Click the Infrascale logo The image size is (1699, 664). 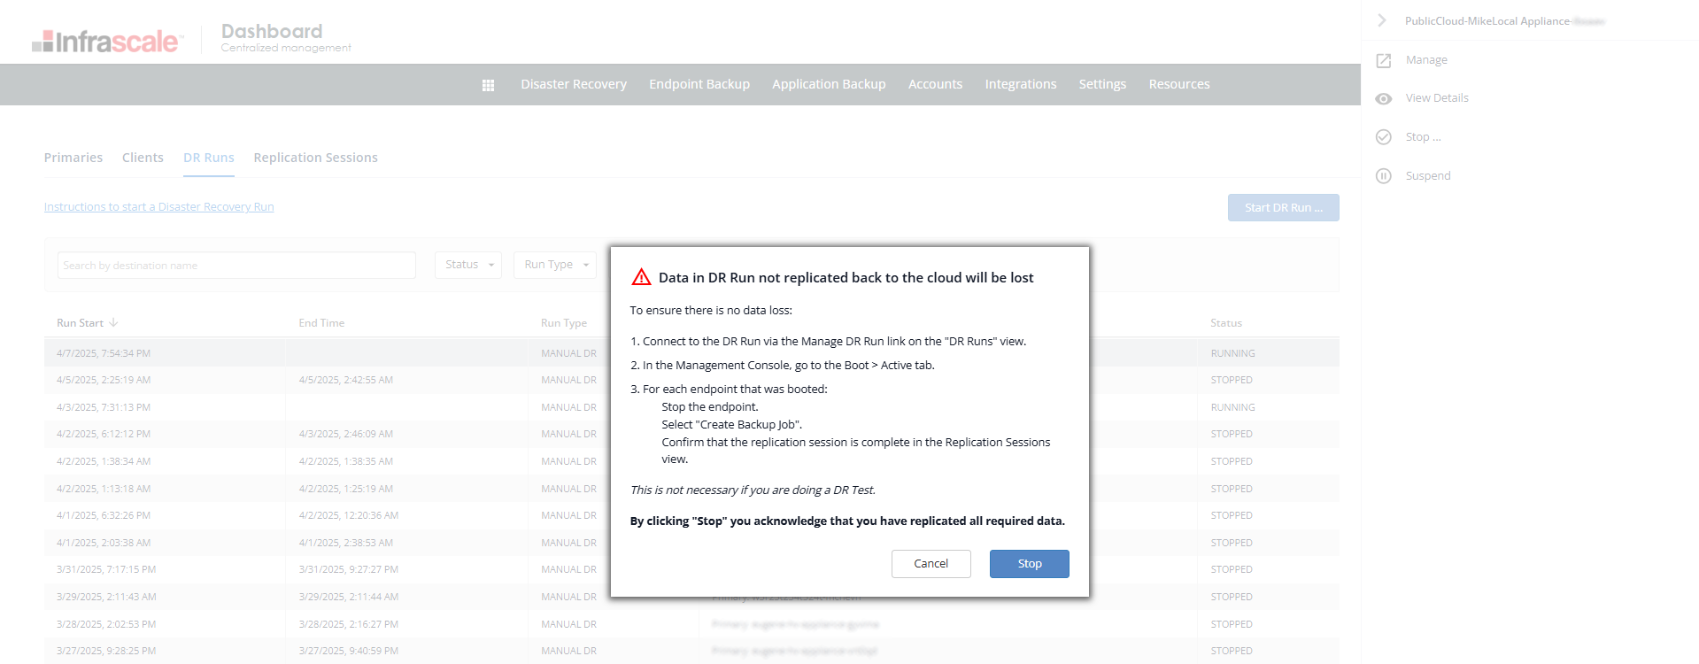pos(107,41)
